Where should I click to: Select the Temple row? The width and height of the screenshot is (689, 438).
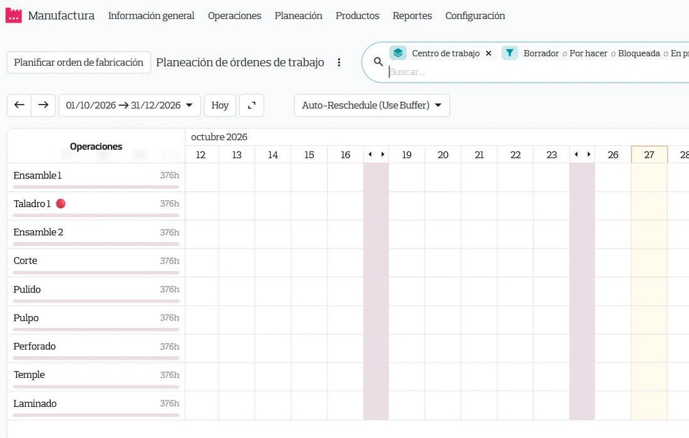coord(96,377)
